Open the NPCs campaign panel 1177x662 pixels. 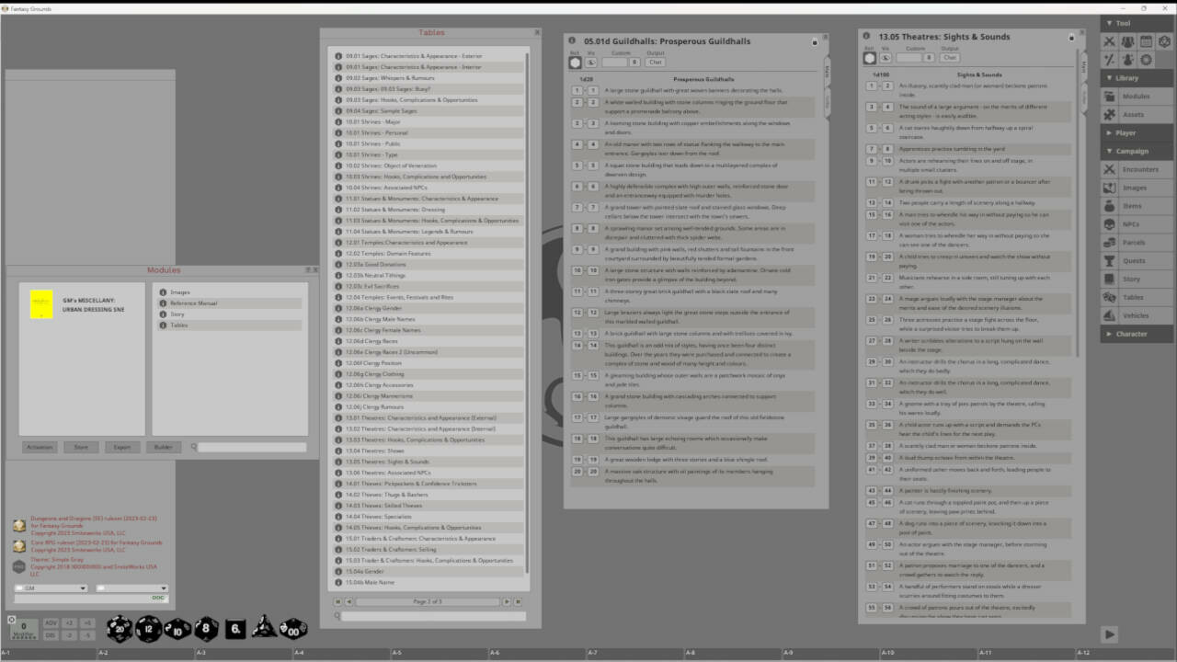pos(1137,223)
